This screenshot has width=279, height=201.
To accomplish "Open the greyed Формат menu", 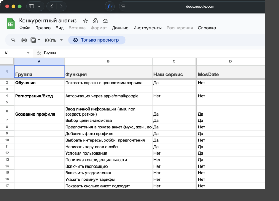I will click(x=99, y=28).
